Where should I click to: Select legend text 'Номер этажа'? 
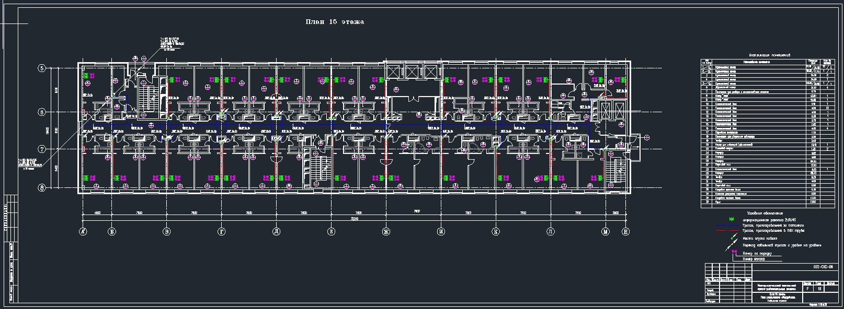pyautogui.click(x=754, y=259)
